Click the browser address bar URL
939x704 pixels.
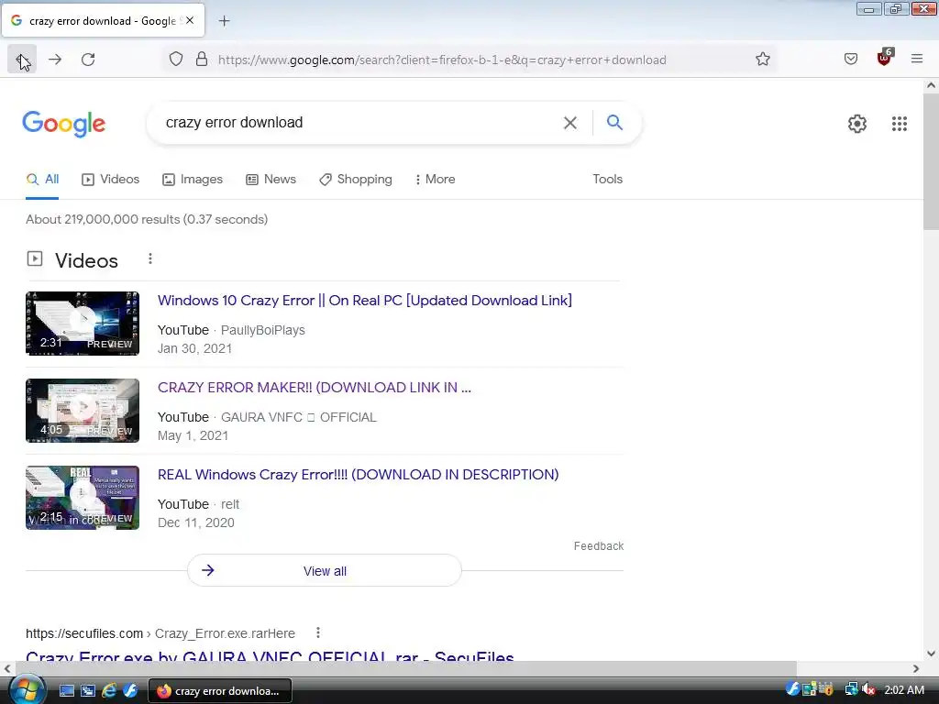pos(442,60)
